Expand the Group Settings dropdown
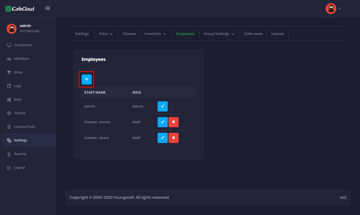Viewport: 360px width, 215px height. [x=219, y=34]
